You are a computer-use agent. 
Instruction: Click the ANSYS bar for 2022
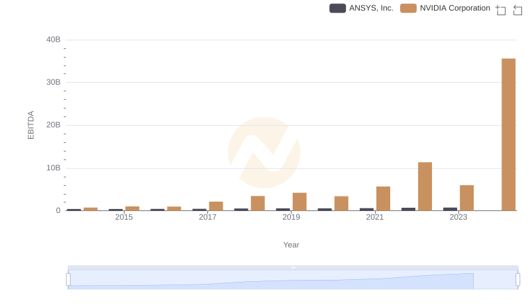[x=408, y=209]
